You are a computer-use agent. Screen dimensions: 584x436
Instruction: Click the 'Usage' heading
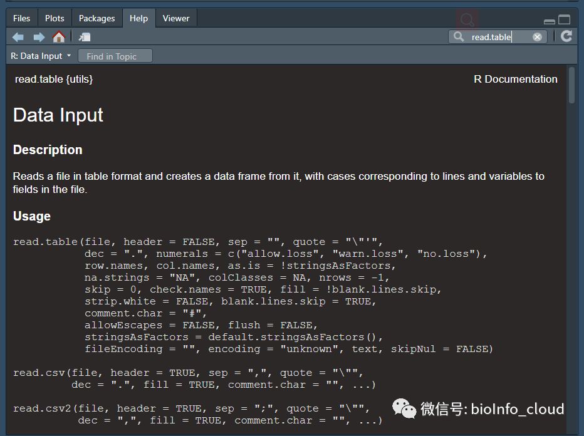32,216
